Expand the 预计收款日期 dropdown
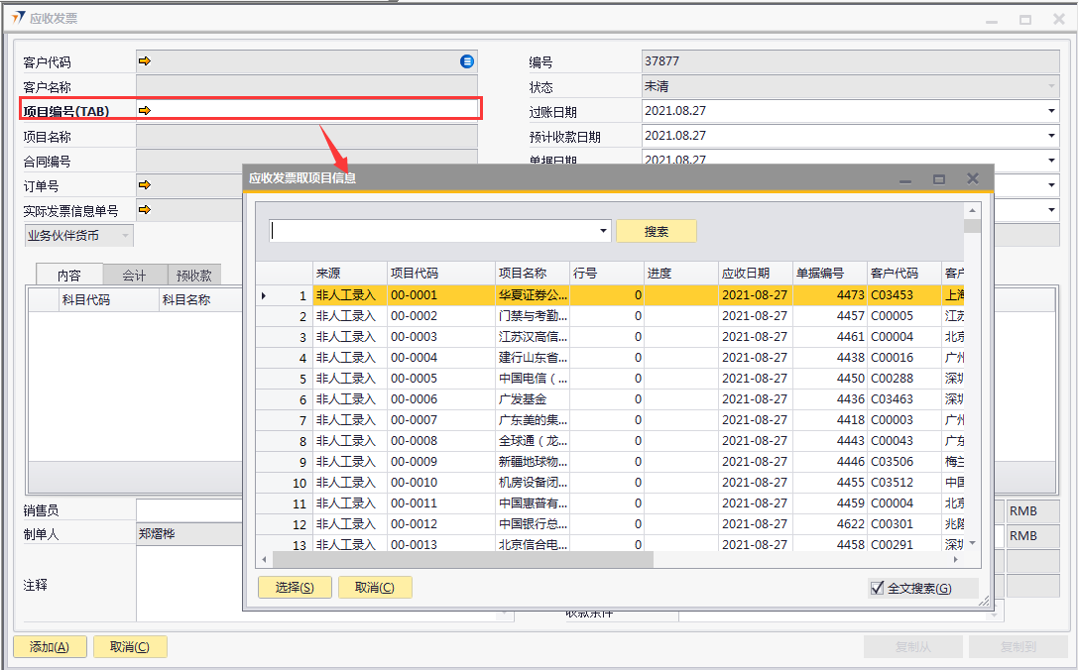Viewport: 1079px width, 670px height. (x=1051, y=136)
